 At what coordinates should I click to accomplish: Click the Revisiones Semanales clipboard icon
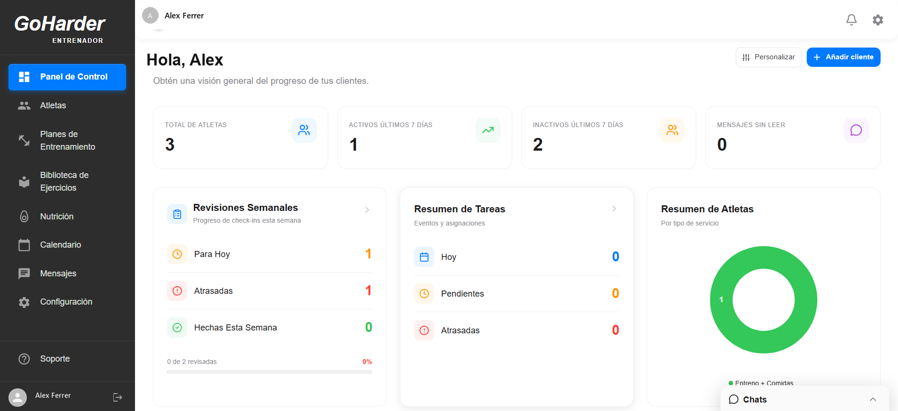coord(177,214)
